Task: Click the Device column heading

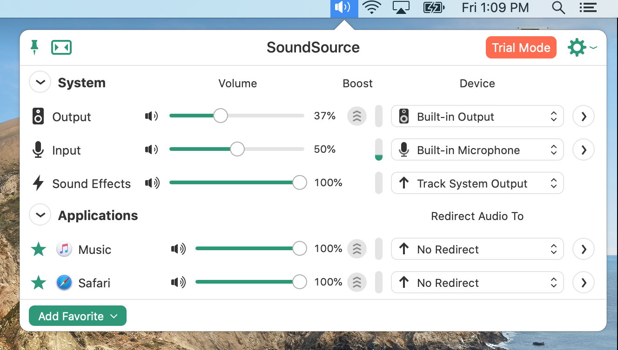Action: tap(477, 84)
